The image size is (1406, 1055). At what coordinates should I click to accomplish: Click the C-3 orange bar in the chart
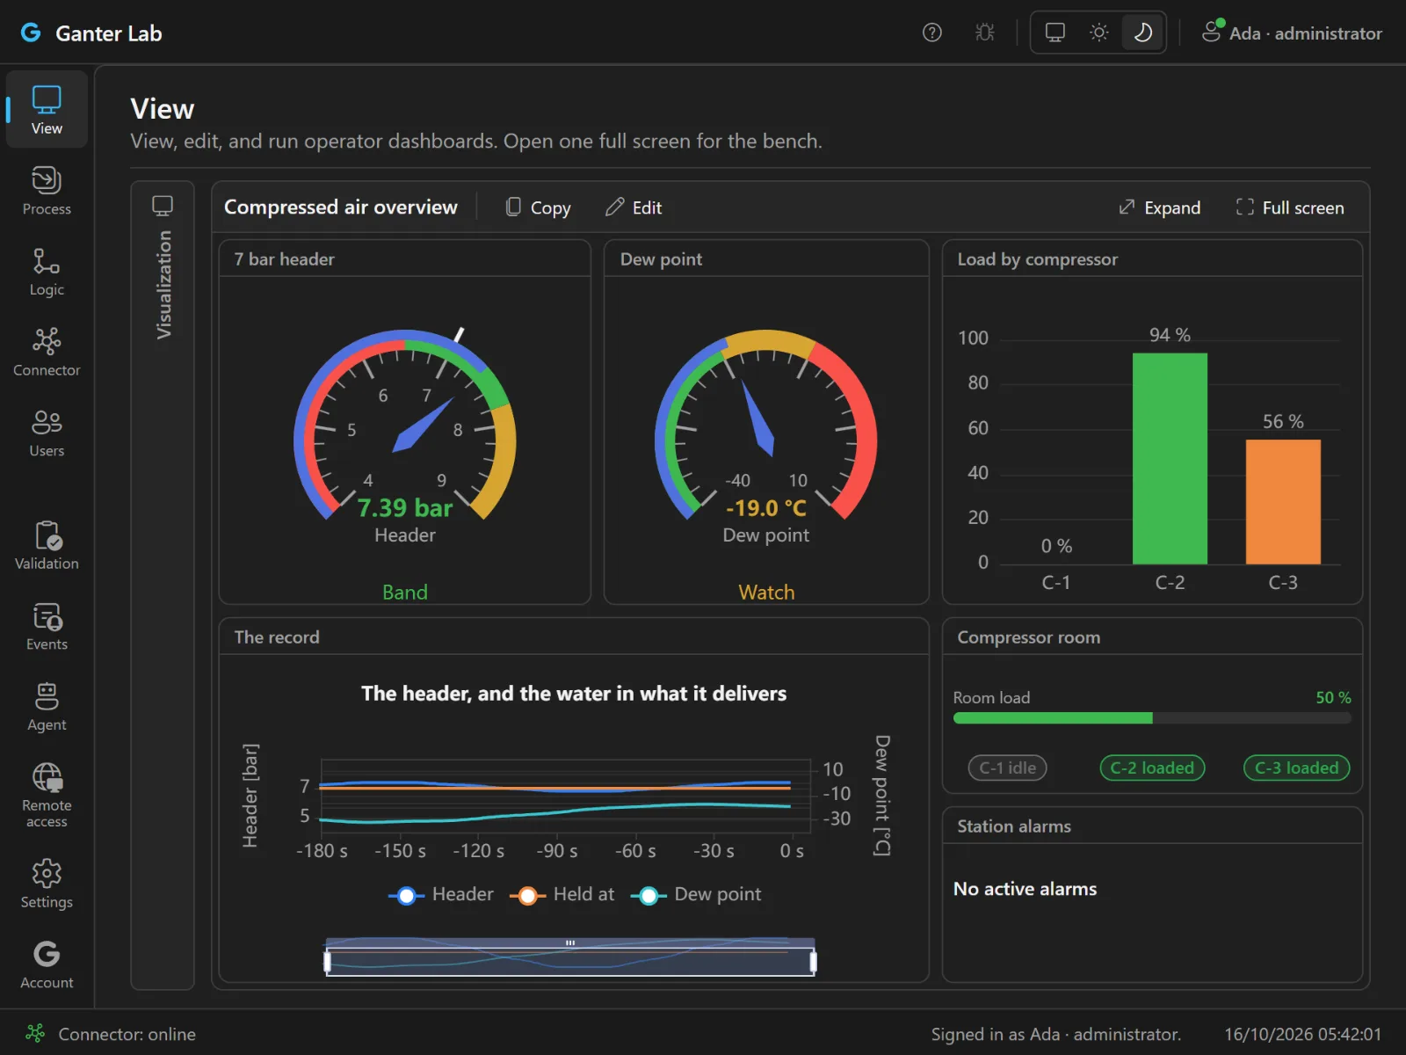1283,501
